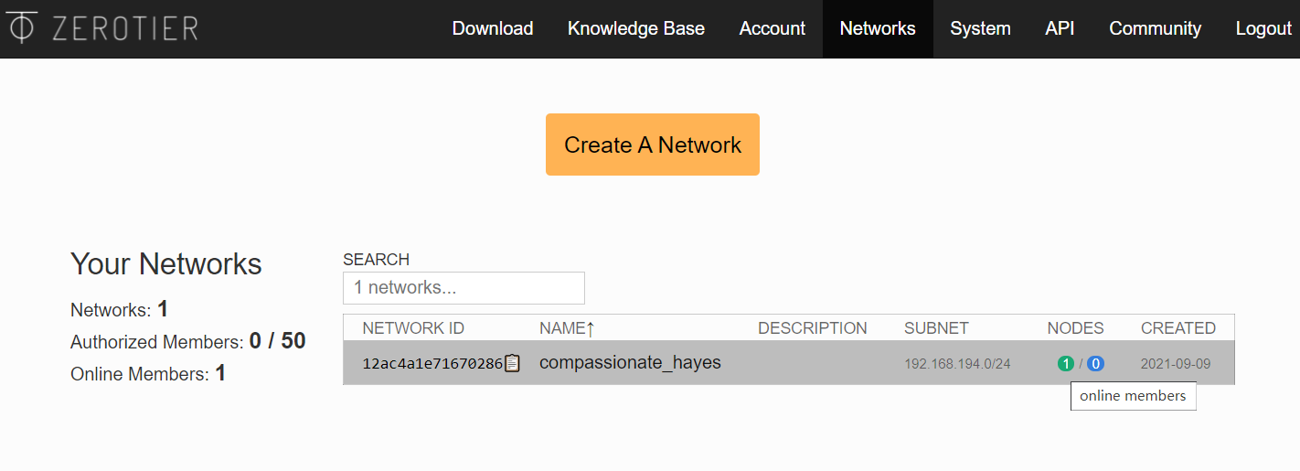
Task: Click the blue authorized nodes badge
Action: pyautogui.click(x=1095, y=364)
